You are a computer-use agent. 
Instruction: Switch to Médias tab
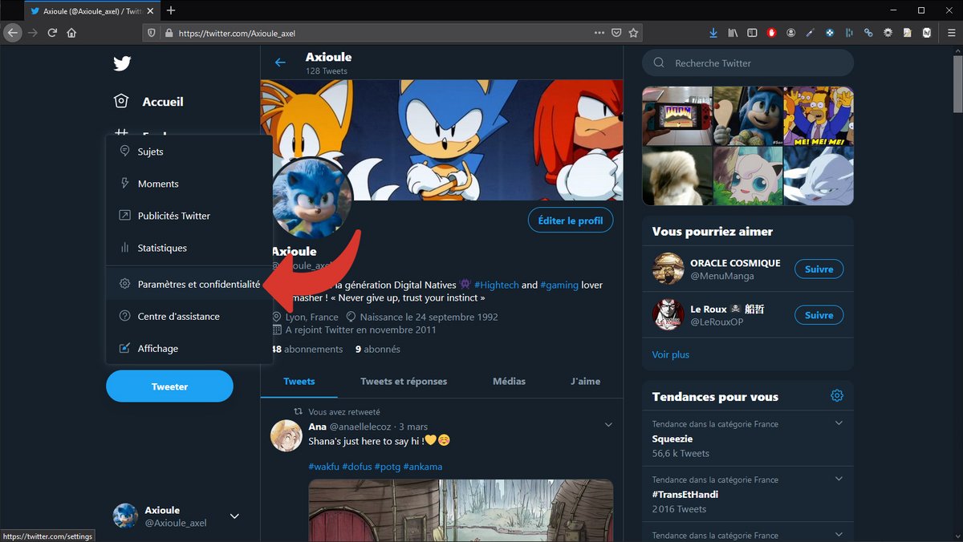coord(509,382)
